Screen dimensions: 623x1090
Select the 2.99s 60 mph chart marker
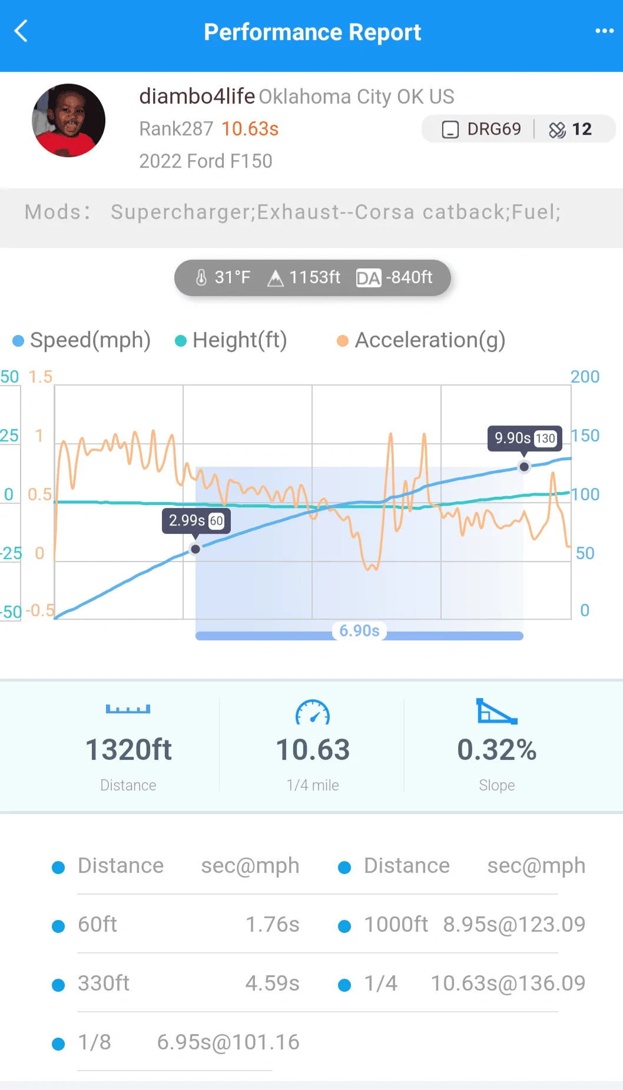pyautogui.click(x=195, y=549)
